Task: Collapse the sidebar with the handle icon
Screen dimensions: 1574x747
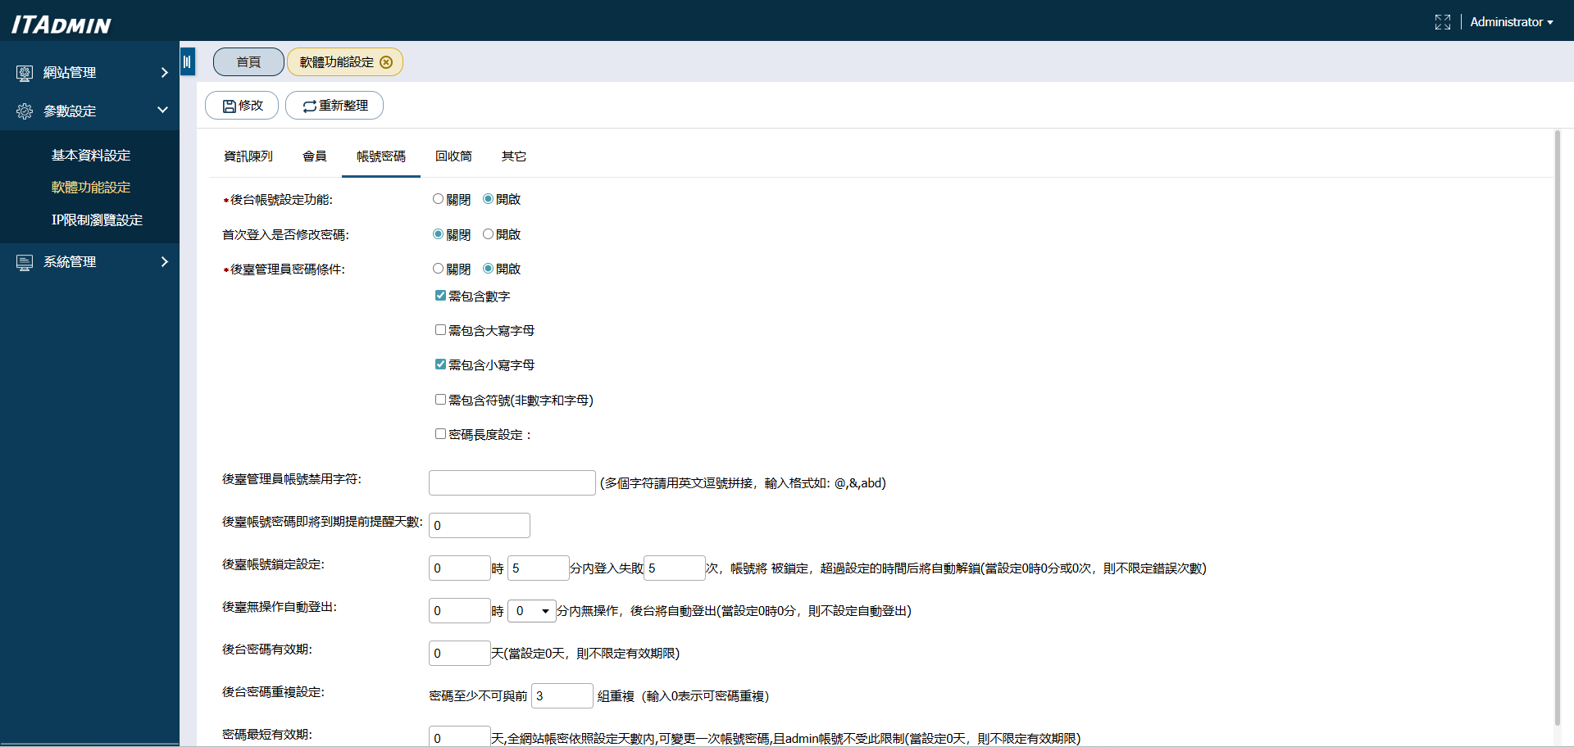Action: click(x=187, y=62)
